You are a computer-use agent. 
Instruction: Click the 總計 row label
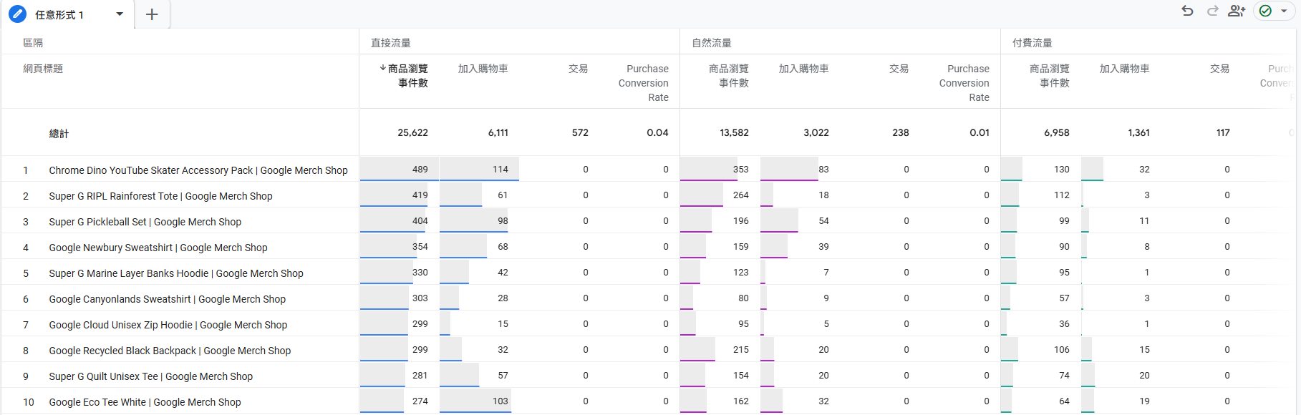[59, 134]
